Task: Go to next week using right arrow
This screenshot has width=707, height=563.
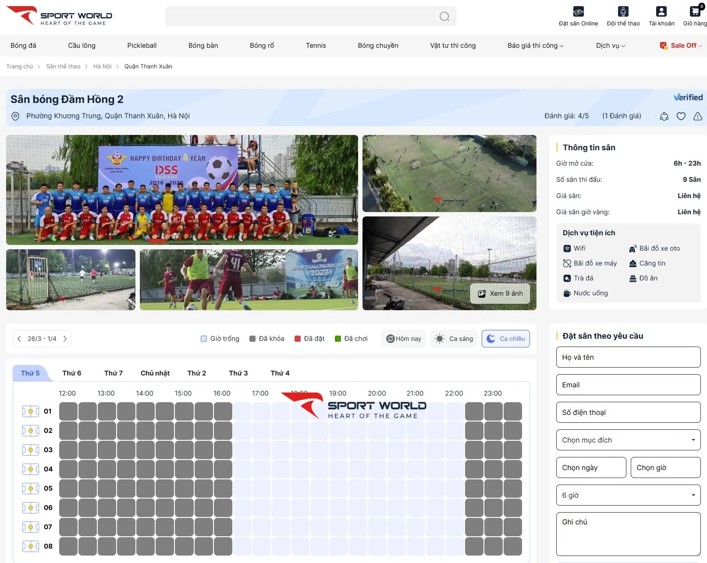Action: tap(65, 339)
